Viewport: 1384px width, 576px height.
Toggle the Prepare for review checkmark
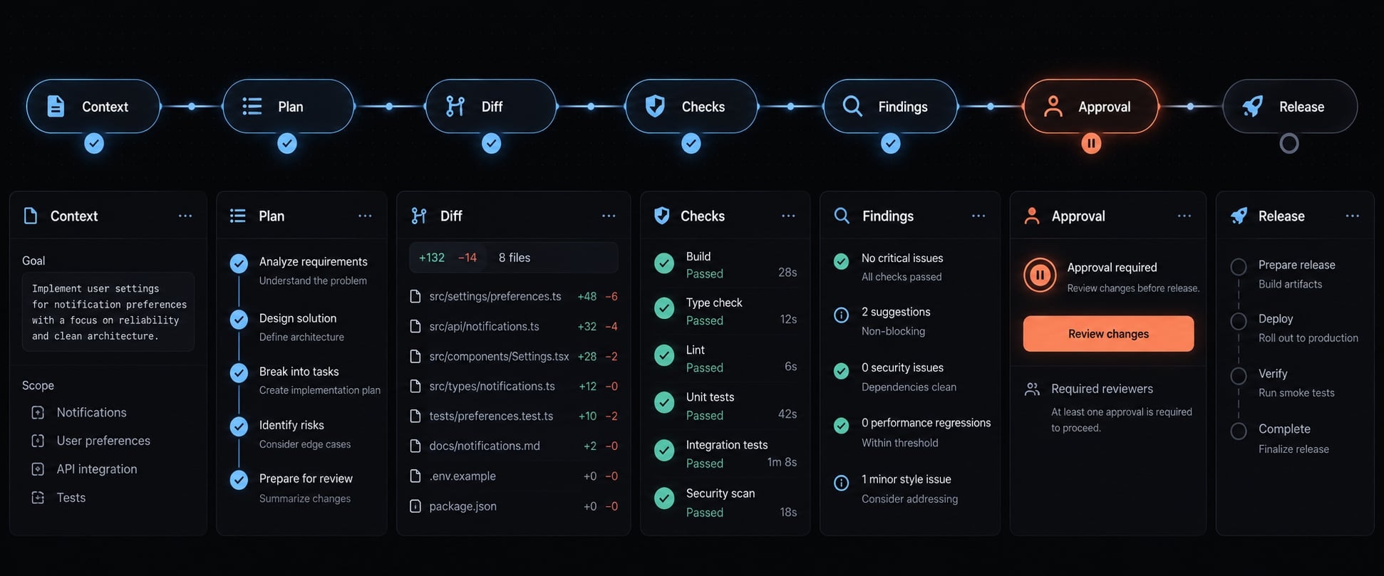pyautogui.click(x=239, y=480)
